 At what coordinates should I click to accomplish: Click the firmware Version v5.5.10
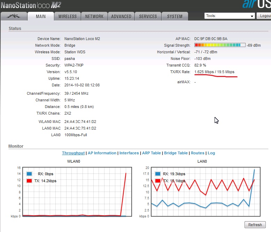(x=71, y=72)
